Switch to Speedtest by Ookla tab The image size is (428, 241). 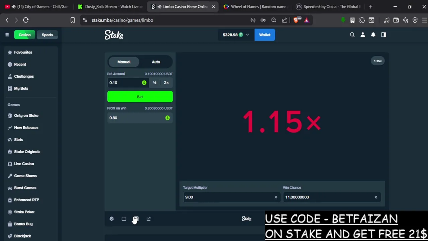tap(329, 7)
